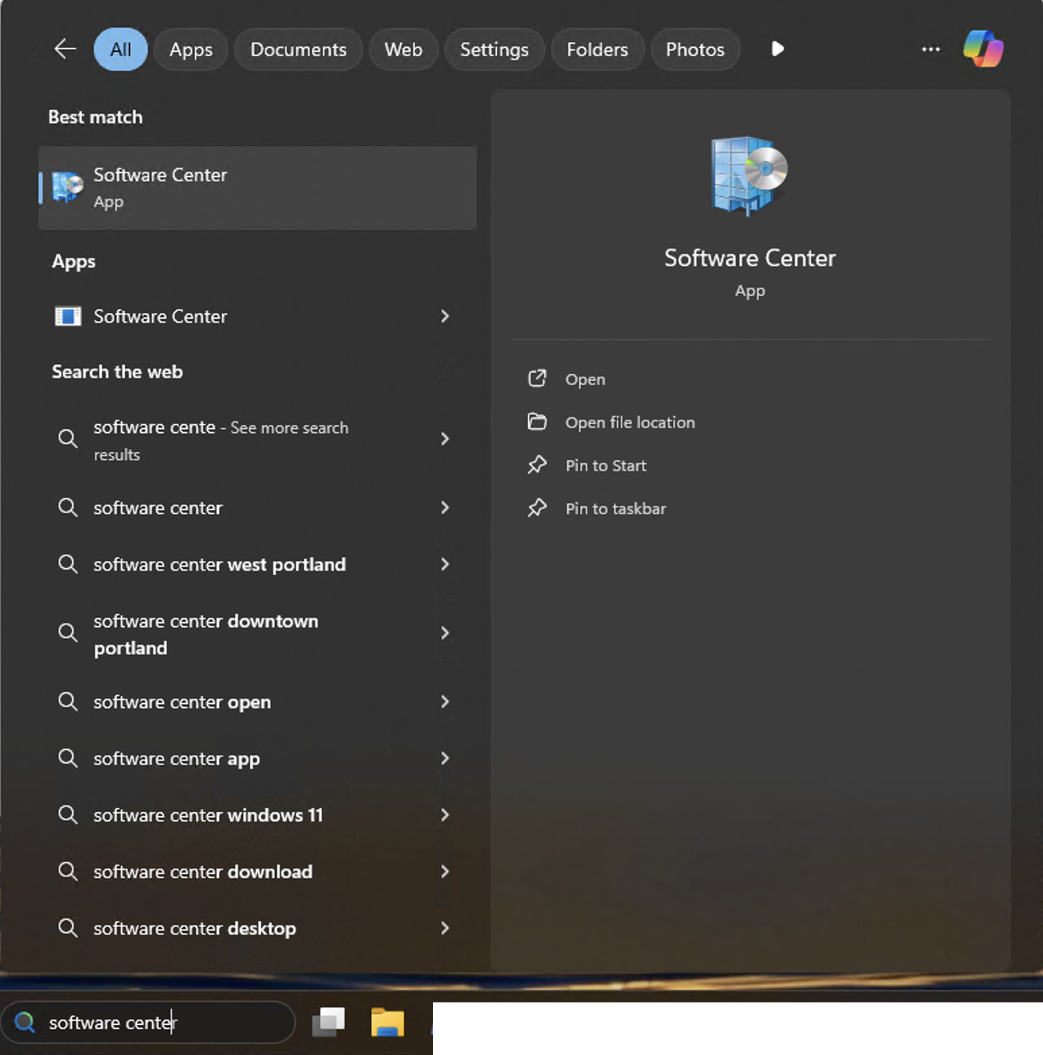Click the Open launch icon
Viewport: 1043px width, 1055px height.
[537, 379]
